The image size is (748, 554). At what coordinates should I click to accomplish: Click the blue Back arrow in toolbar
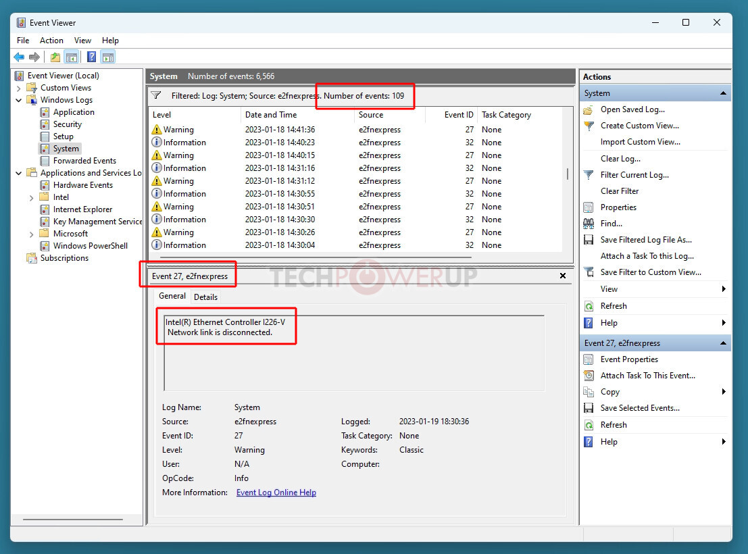19,57
